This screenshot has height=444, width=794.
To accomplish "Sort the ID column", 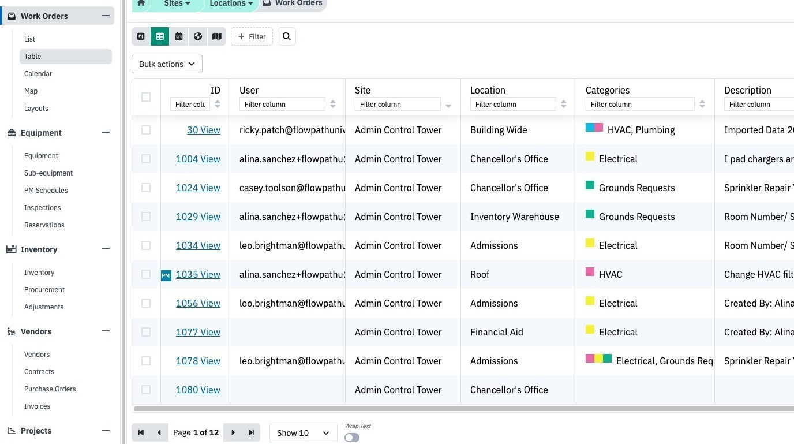I will [218, 105].
